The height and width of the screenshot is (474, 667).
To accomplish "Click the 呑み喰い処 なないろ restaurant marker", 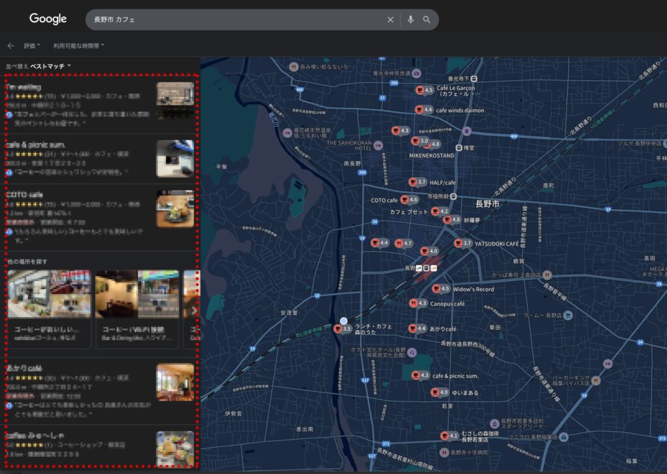I will pyautogui.click(x=294, y=67).
